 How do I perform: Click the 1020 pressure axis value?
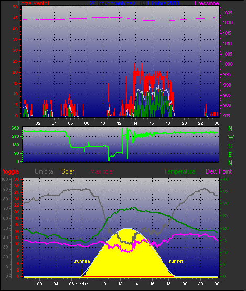(x=228, y=23)
